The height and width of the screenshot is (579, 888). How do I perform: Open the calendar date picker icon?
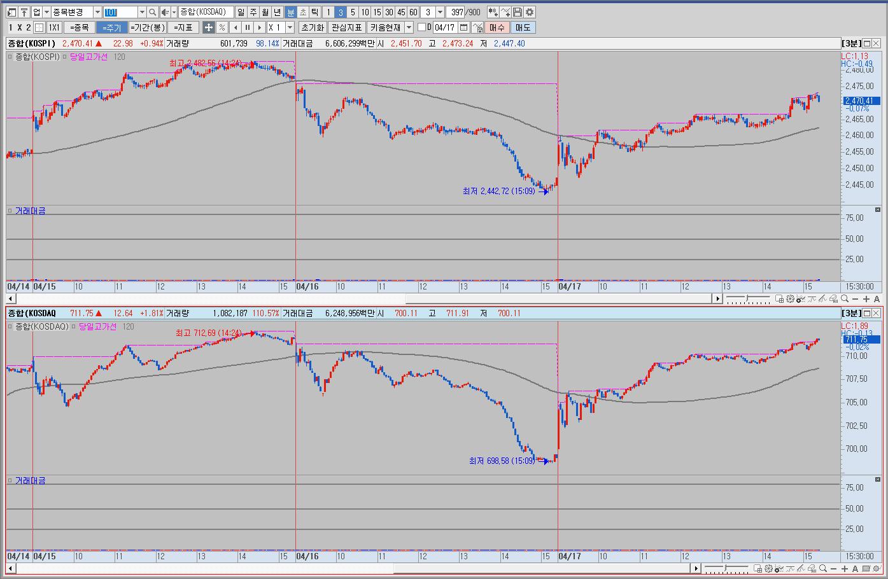pyautogui.click(x=463, y=27)
